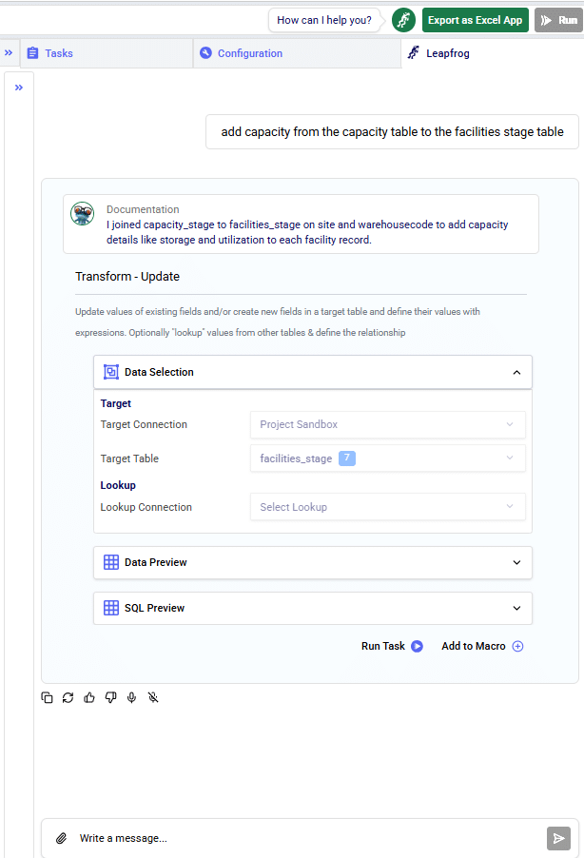
Task: Click the copy response icon
Action: (47, 697)
